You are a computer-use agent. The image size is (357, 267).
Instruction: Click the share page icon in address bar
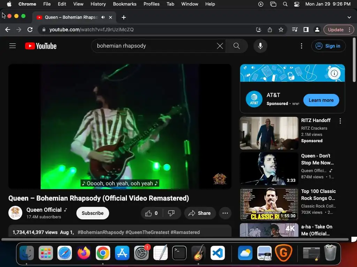pyautogui.click(x=270, y=30)
